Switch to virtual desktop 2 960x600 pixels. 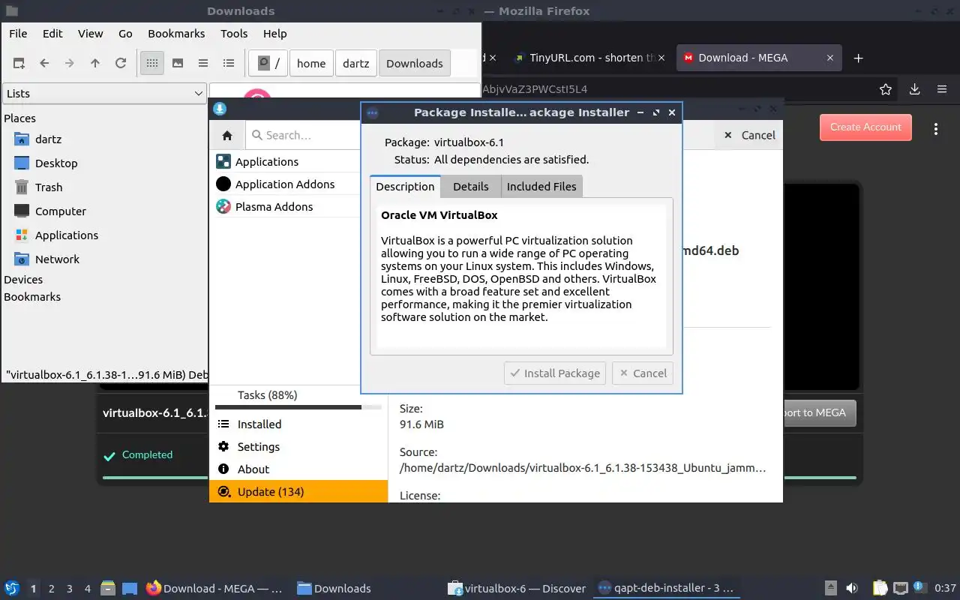point(52,589)
